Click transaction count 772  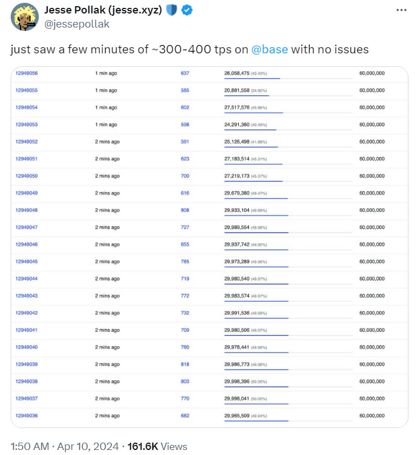tap(185, 295)
